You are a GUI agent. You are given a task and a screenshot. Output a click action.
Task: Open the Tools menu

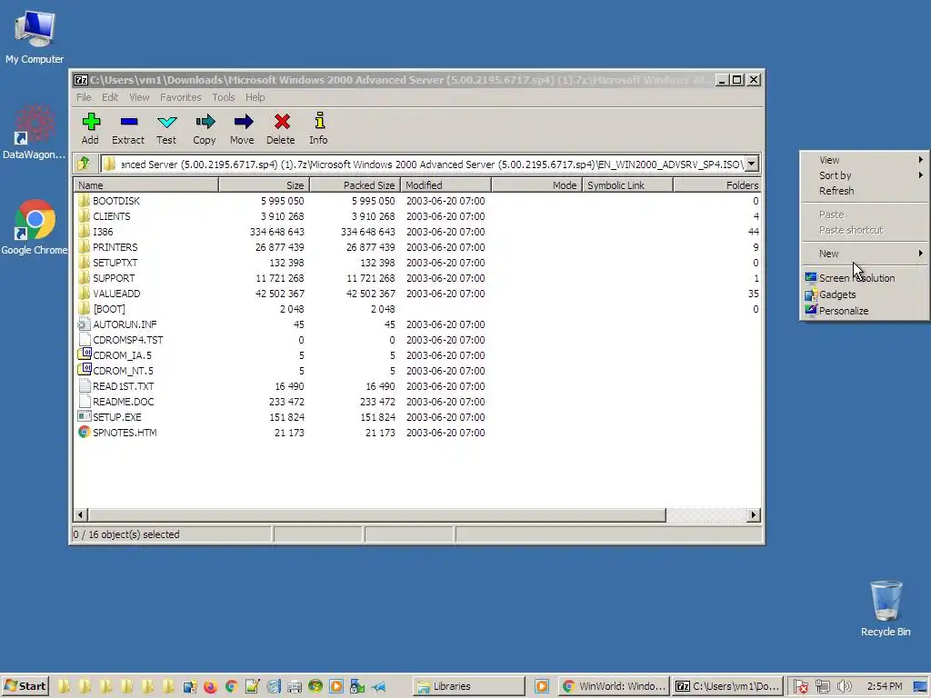(x=224, y=97)
